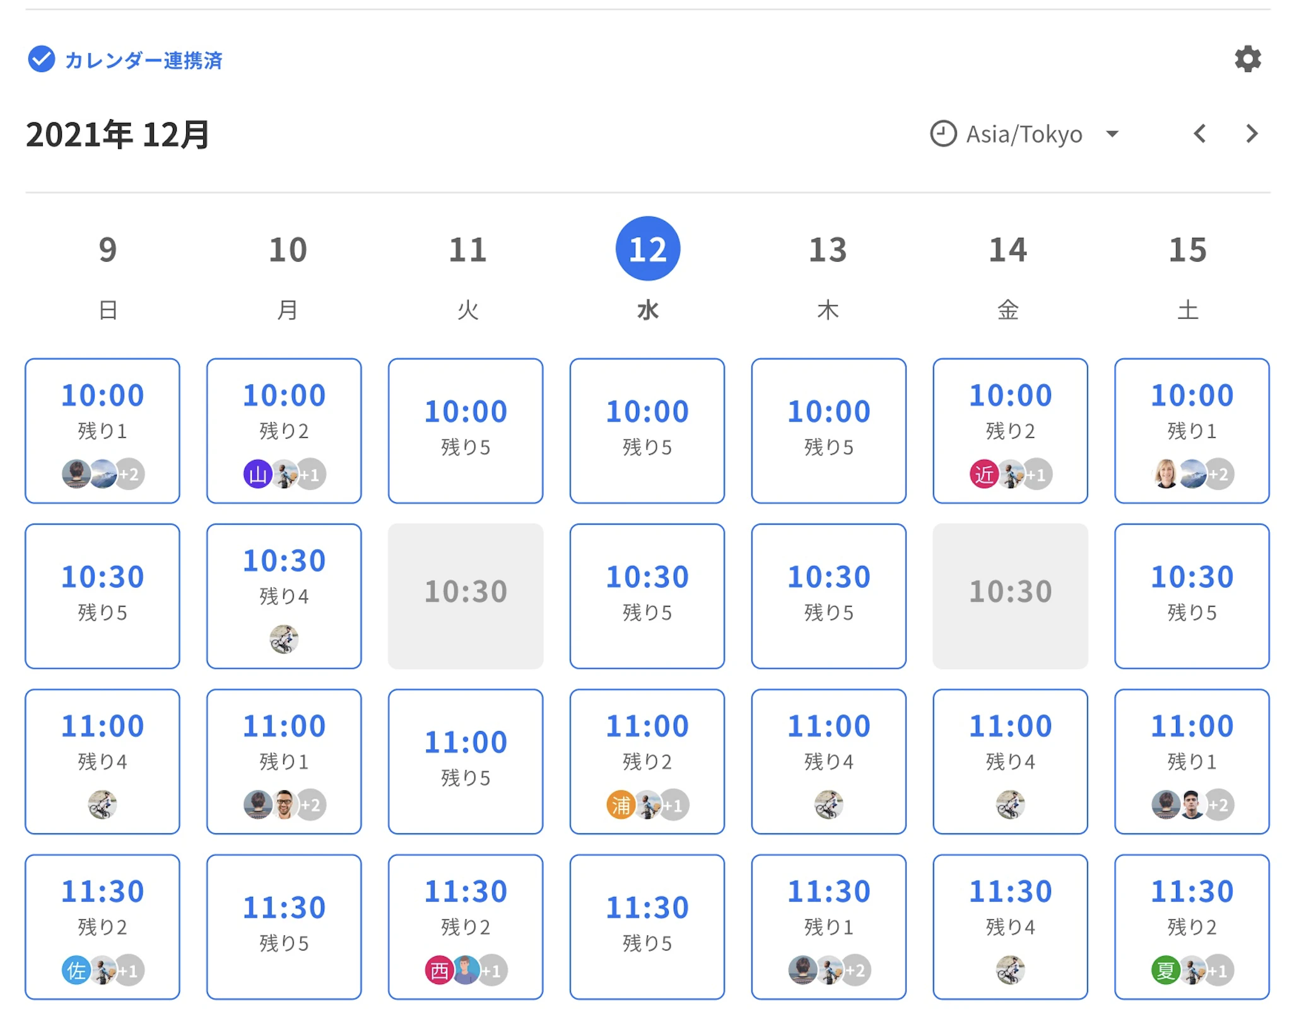Click the 近 avatar in Friday 10:00 slot
This screenshot has height=1013, width=1292.
tap(984, 474)
